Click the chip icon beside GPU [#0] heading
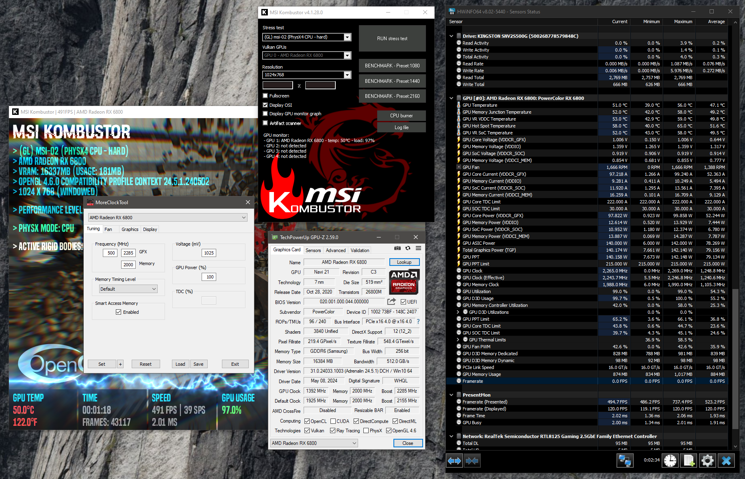This screenshot has height=479, width=745. (459, 98)
